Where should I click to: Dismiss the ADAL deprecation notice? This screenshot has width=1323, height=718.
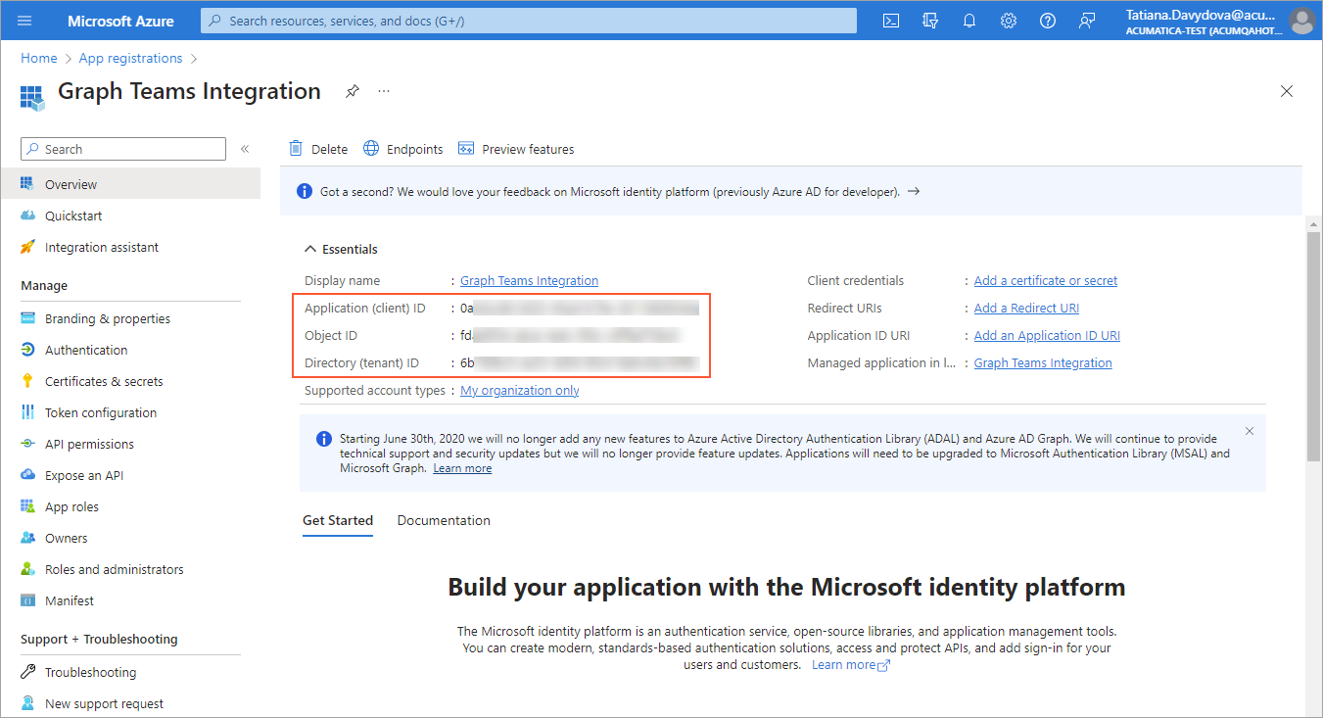pos(1250,431)
